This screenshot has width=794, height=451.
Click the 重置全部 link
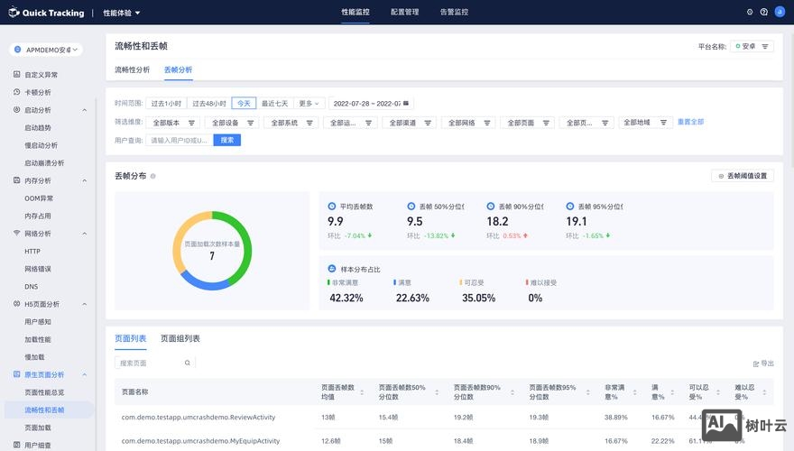pos(690,122)
